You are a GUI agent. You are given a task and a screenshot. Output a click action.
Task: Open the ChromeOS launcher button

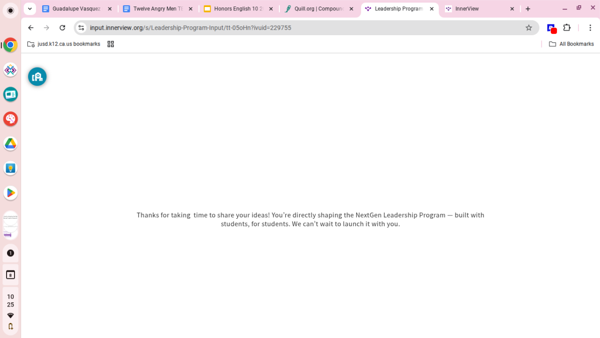click(x=10, y=10)
